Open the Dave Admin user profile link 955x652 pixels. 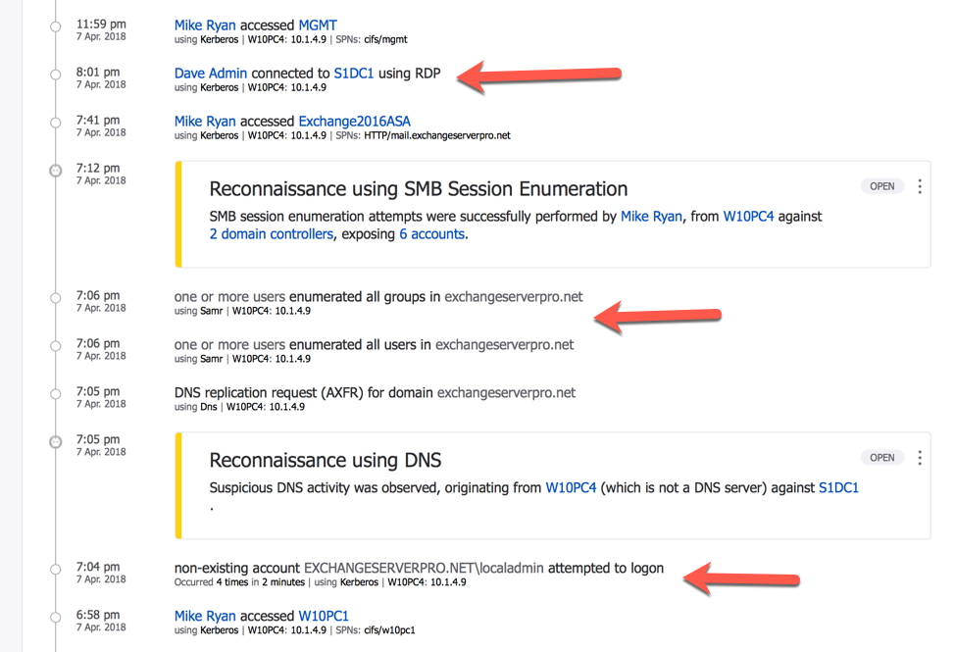point(209,73)
